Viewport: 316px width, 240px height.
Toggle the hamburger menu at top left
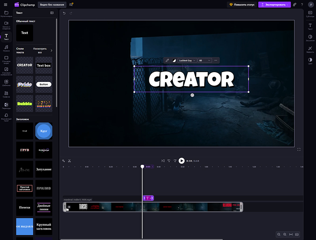click(x=6, y=5)
